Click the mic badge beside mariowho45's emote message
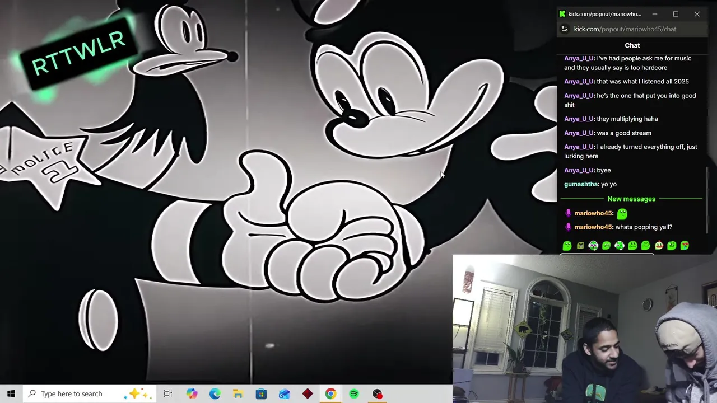717x403 pixels. tap(568, 213)
